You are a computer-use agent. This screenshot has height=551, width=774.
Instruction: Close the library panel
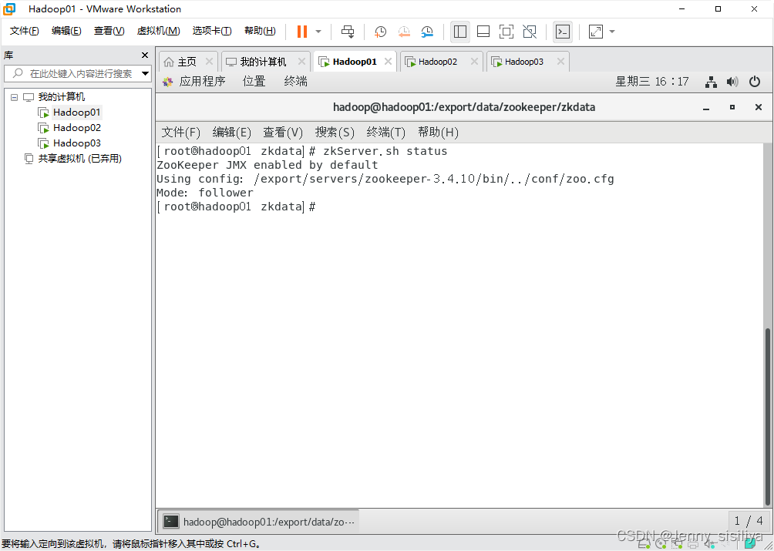pyautogui.click(x=145, y=55)
